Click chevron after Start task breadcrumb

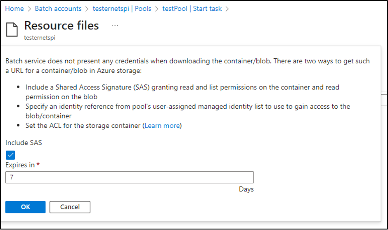click(x=227, y=9)
